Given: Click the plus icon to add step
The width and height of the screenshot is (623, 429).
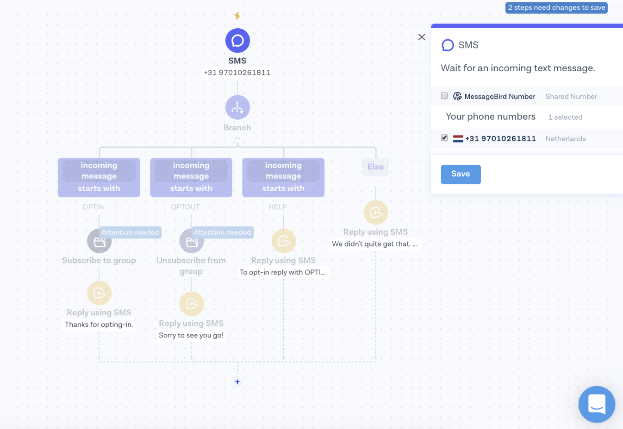Looking at the screenshot, I should [237, 382].
